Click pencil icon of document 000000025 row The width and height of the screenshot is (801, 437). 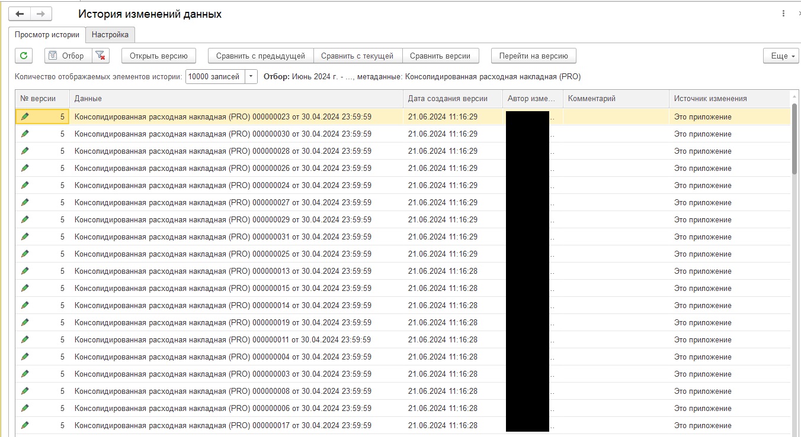coord(25,254)
